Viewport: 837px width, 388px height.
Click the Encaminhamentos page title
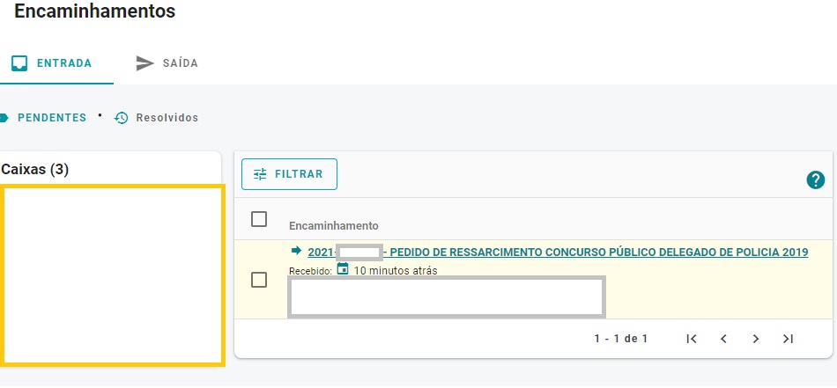pyautogui.click(x=94, y=11)
